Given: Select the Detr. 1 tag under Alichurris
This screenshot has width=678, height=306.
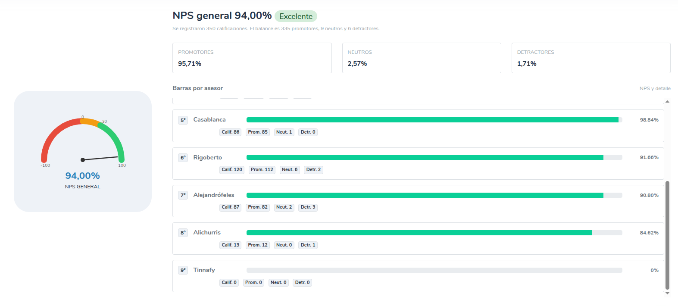Looking at the screenshot, I should (x=308, y=245).
